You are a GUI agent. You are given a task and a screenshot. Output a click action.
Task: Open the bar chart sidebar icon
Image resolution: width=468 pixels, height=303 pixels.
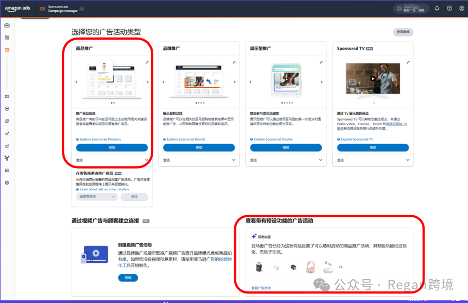click(x=7, y=146)
